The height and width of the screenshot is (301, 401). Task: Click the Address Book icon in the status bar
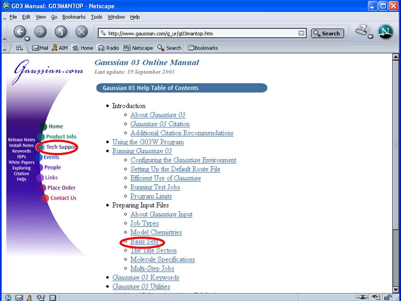pos(53,297)
